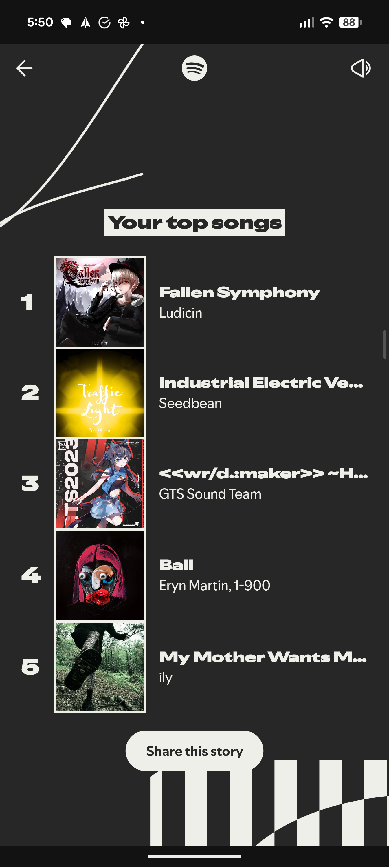Image resolution: width=389 pixels, height=867 pixels.
Task: Tap the forest boot album cover
Action: click(x=100, y=667)
